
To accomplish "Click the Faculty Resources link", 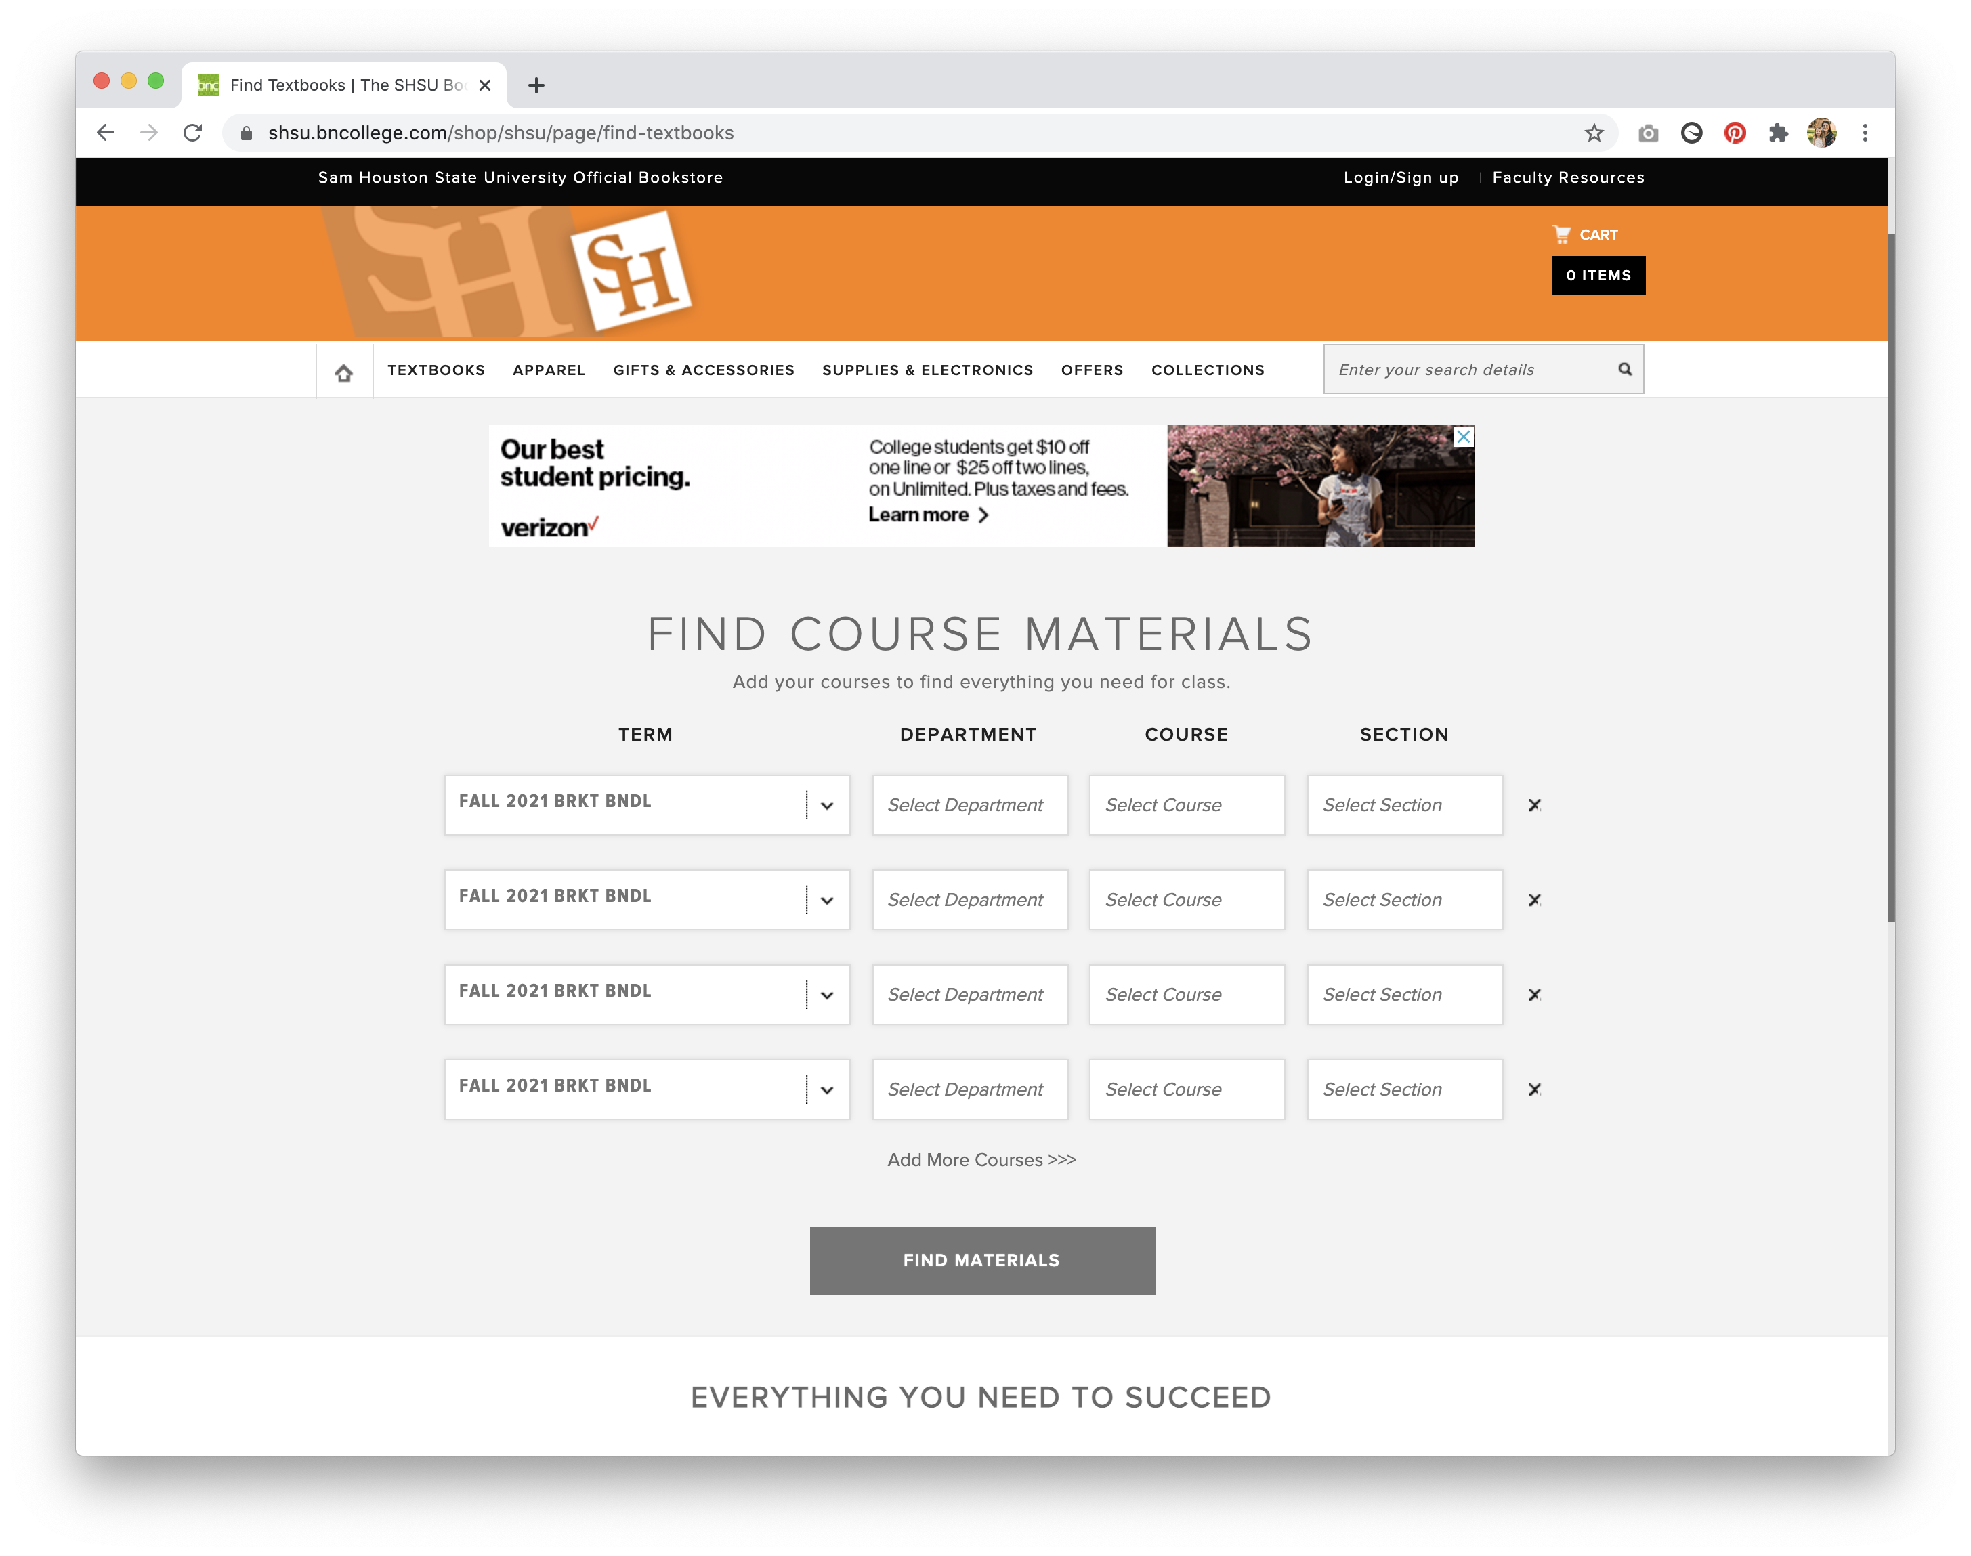I will 1567,177.
